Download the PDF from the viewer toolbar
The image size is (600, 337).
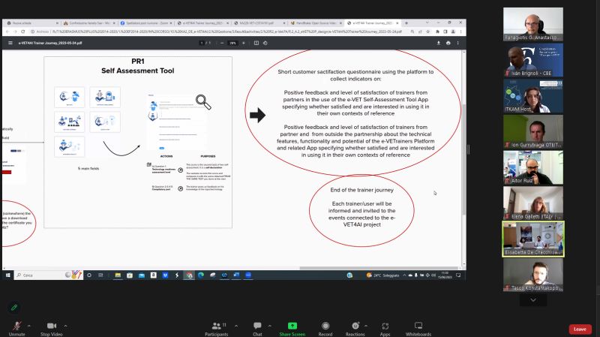(x=436, y=43)
